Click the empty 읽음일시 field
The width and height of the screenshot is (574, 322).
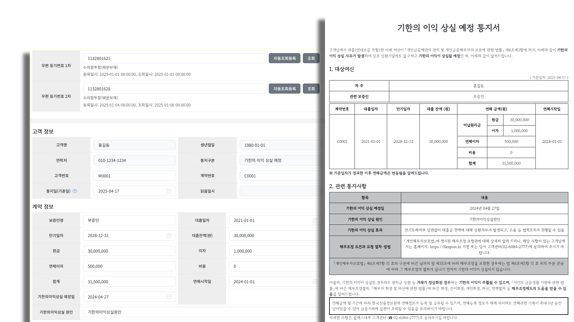tap(280, 191)
